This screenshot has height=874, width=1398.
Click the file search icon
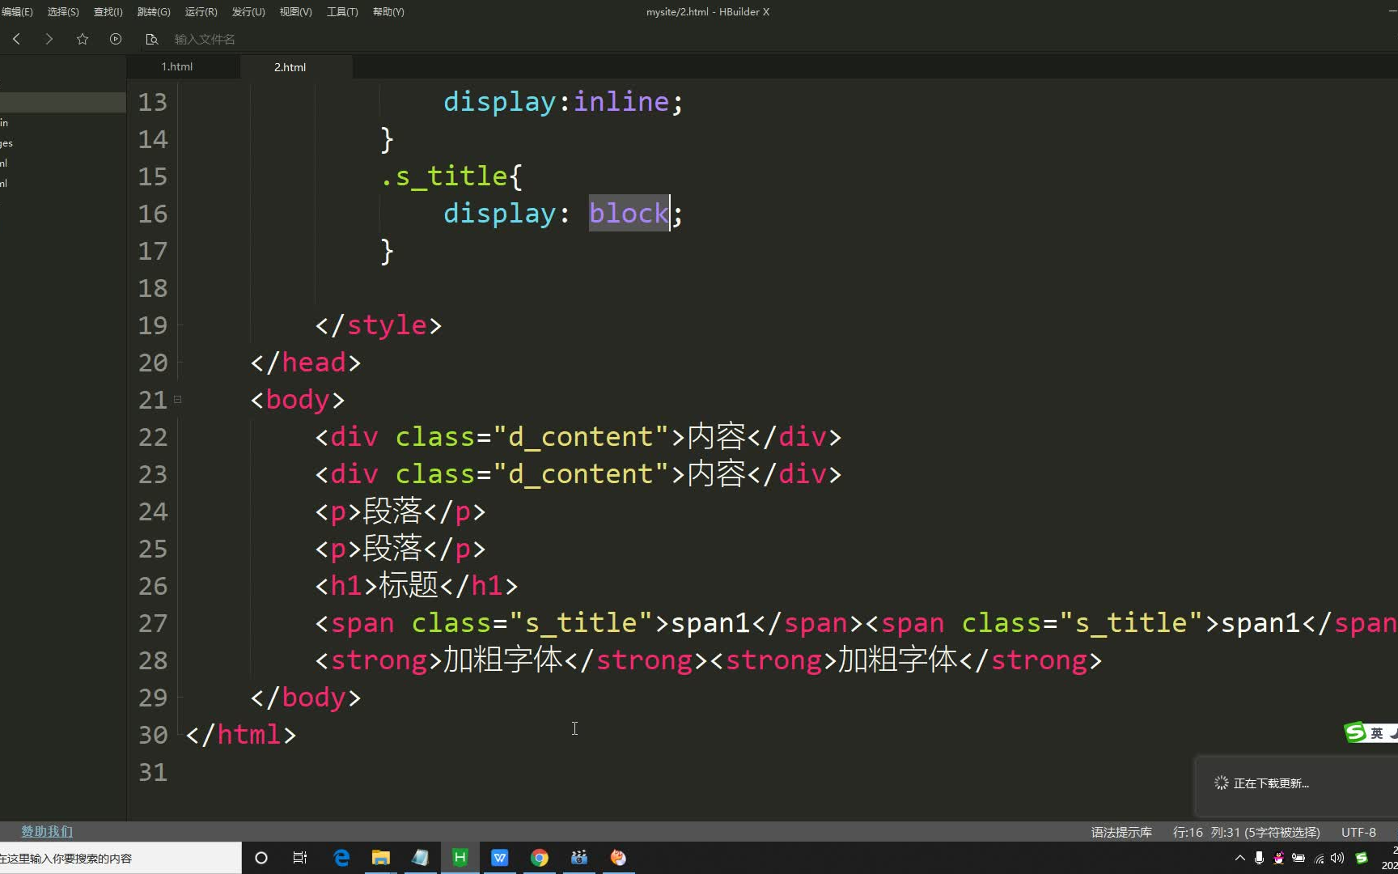[x=151, y=39]
